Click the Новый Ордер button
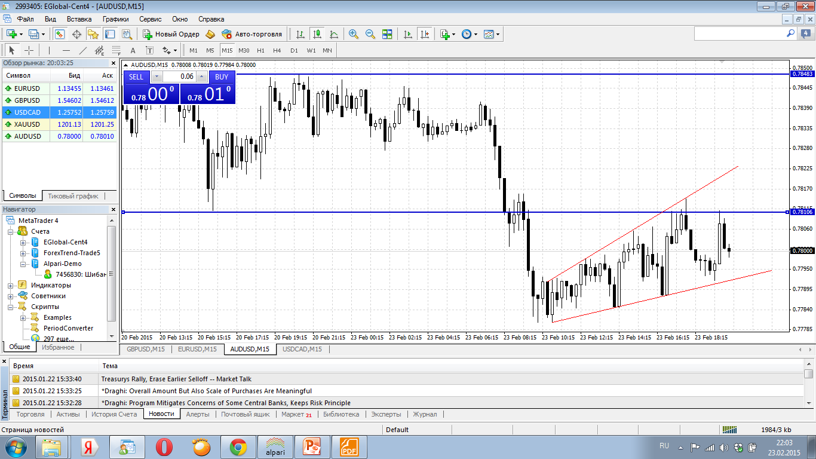This screenshot has width=816, height=459. (x=171, y=34)
